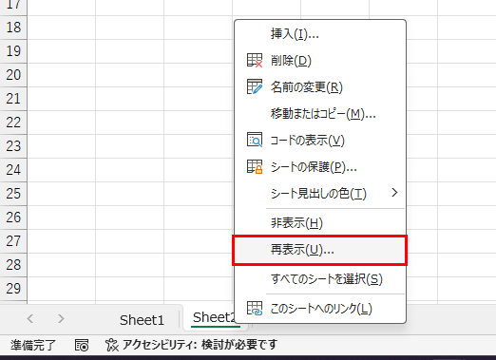The image size is (496, 360).
Task: Click the sheet link icon beside このシートへのリンク
Action: coord(255,309)
